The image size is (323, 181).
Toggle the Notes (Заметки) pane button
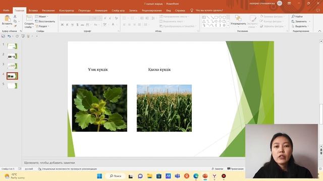click(x=218, y=169)
